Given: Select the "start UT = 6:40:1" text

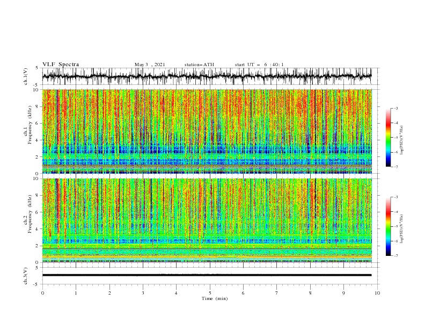Looking at the screenshot, I should 259,65.
